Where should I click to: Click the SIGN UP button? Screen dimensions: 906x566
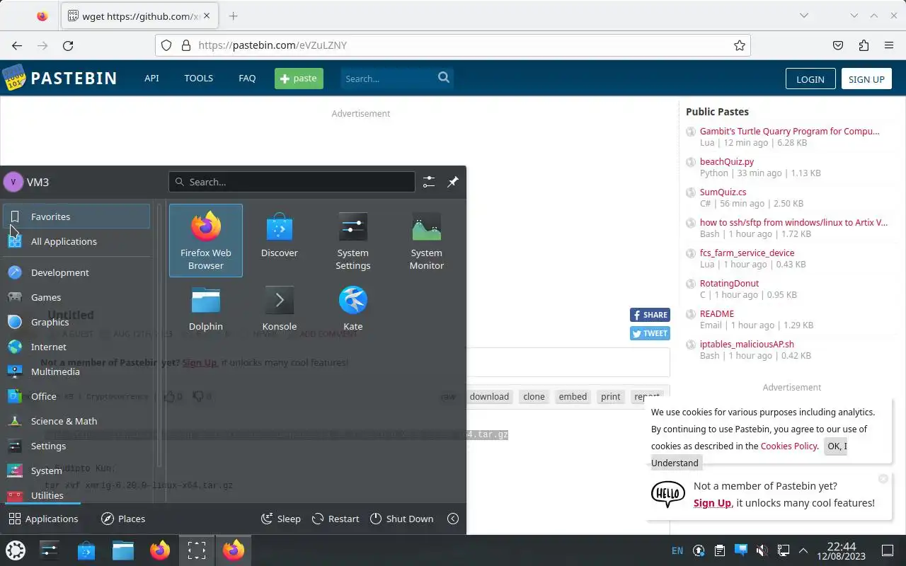pyautogui.click(x=866, y=79)
